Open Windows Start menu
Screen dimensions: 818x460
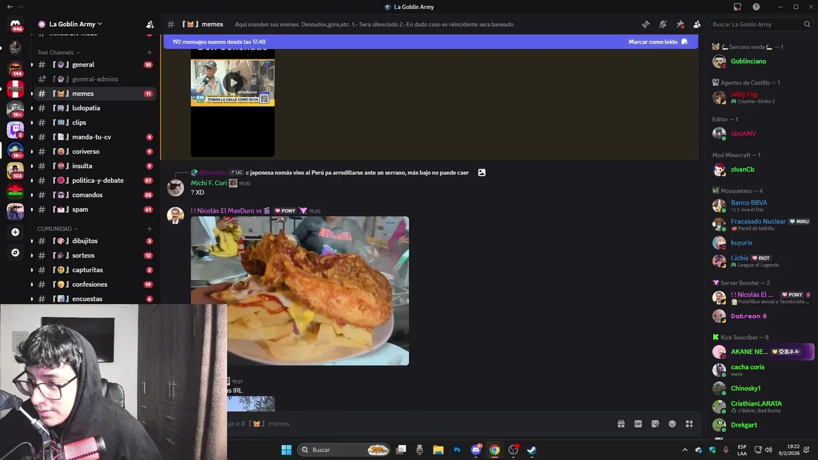[286, 450]
